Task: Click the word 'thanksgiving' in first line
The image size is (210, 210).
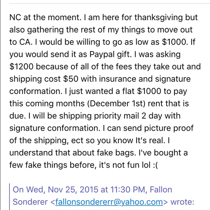Action: 159,17
